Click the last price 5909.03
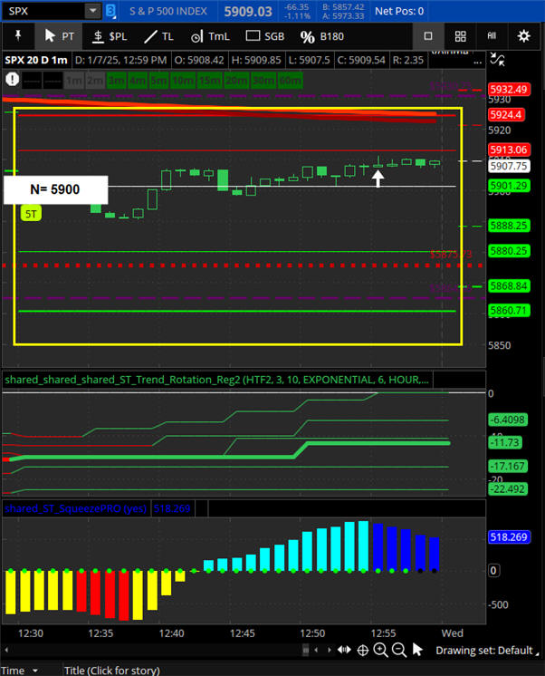Viewport: 545px width, 676px height. [x=248, y=11]
